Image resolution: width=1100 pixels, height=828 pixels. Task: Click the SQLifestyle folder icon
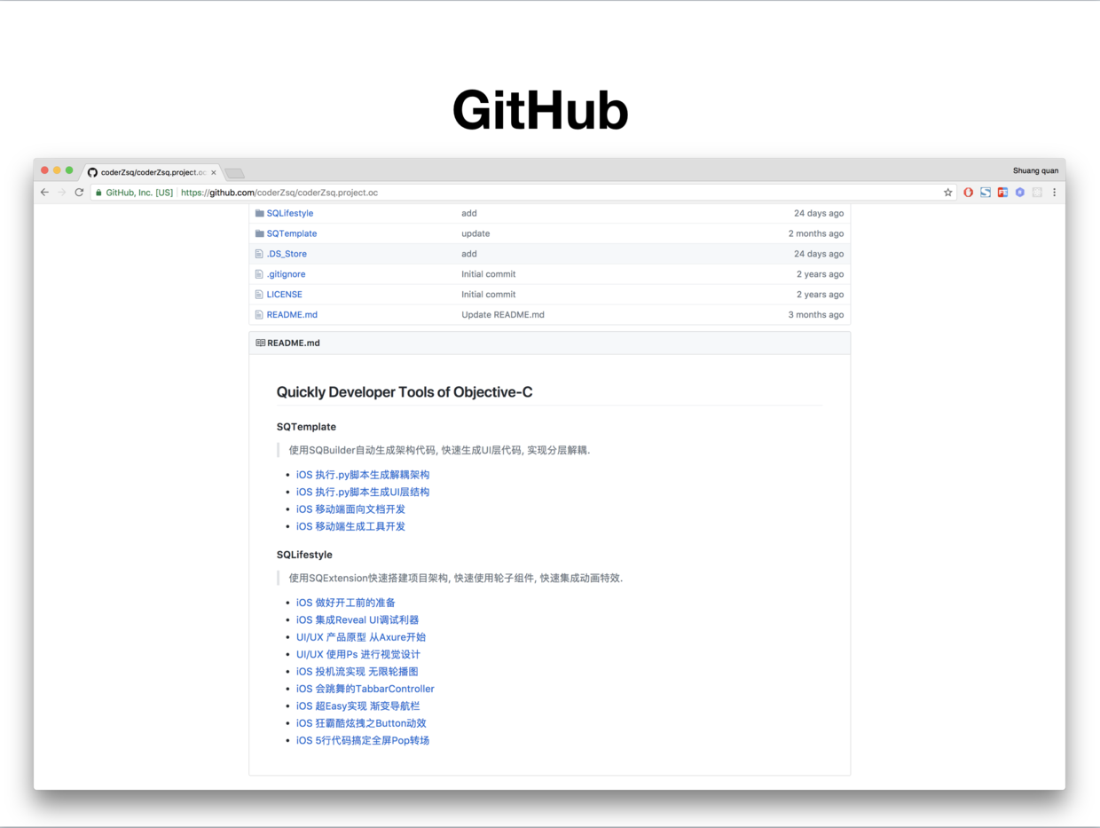tap(259, 213)
